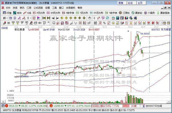Click the 收600753分笔 status entry
This screenshot has height=113, width=172.
(x=152, y=106)
